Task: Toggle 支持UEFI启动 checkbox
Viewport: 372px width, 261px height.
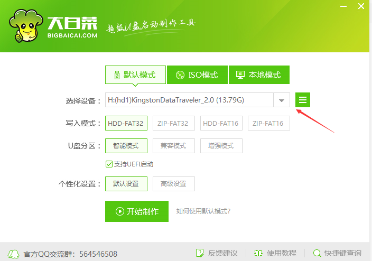Action: coord(109,164)
